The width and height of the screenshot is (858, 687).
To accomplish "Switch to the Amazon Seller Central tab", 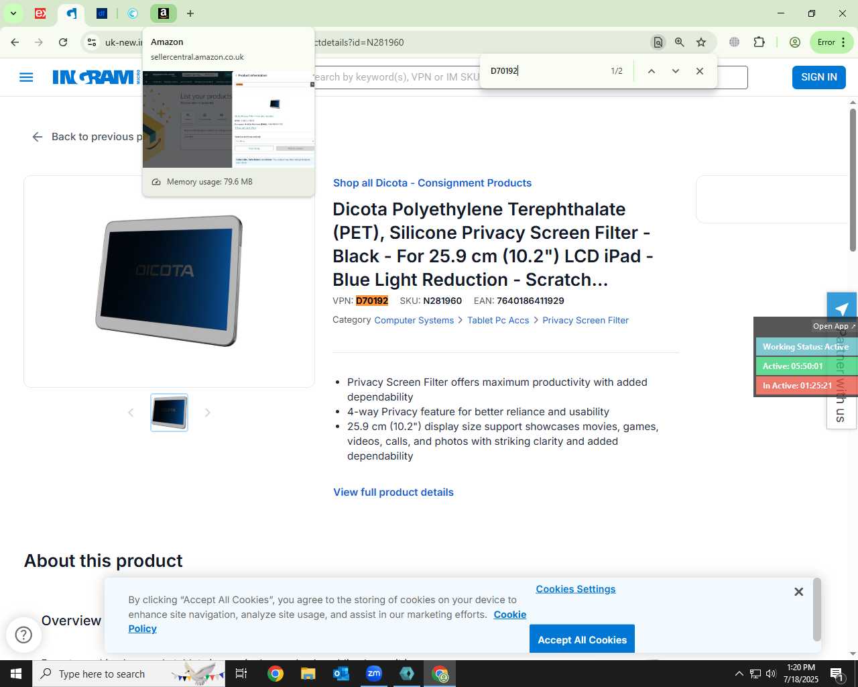I will pyautogui.click(x=164, y=13).
